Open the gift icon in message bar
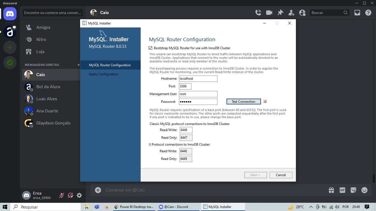 coord(331,190)
